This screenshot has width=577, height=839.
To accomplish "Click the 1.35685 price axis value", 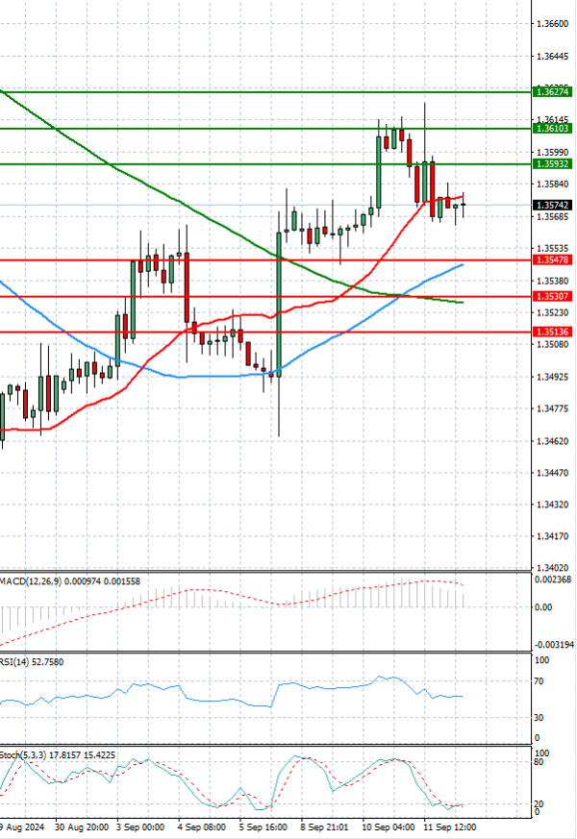I will [x=552, y=216].
